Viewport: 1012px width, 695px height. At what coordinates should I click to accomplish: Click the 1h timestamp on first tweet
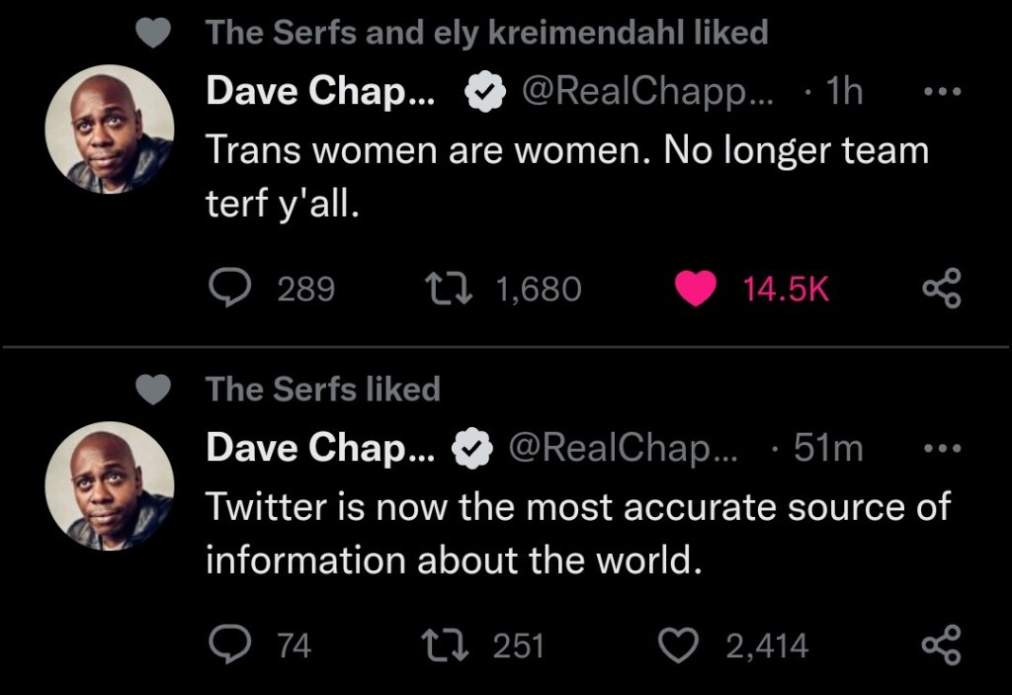coord(843,92)
